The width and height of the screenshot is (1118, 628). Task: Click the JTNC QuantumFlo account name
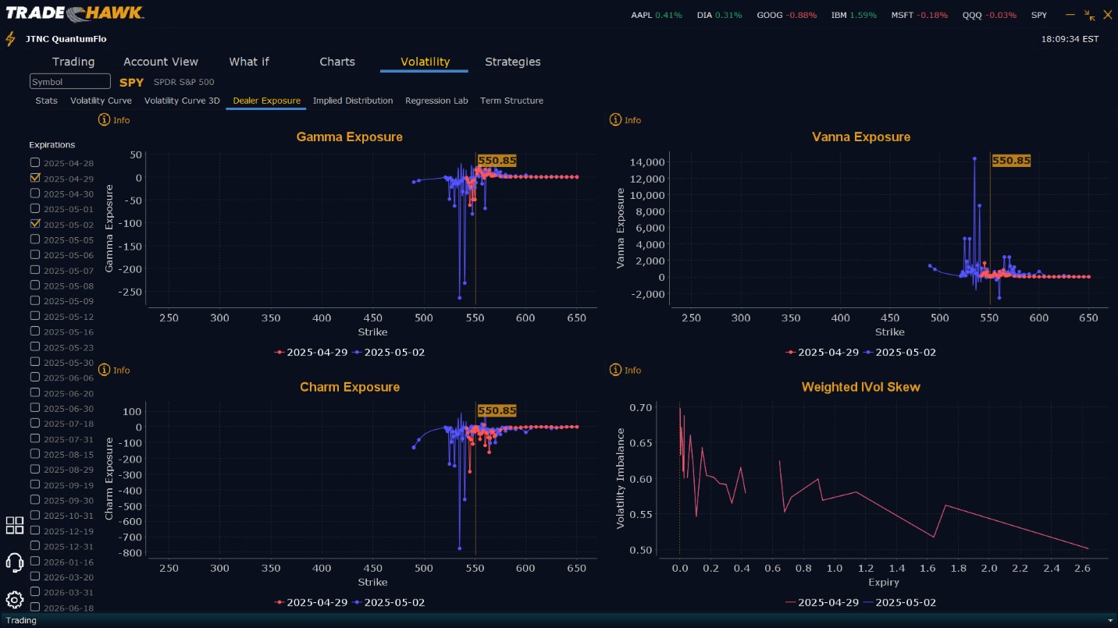tap(66, 39)
